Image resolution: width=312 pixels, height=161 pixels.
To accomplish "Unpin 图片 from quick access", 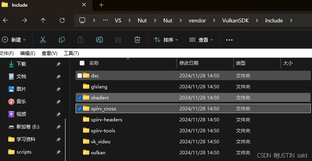I will (58, 89).
